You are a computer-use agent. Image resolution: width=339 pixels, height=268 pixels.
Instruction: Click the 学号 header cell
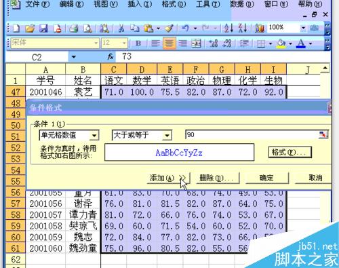click(x=45, y=81)
